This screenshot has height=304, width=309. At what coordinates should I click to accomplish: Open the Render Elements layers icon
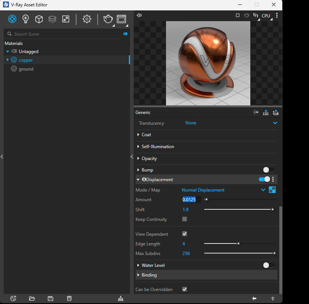[52, 19]
